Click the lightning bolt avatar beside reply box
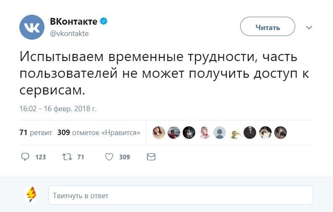Image resolution: width=333 pixels, height=212 pixels. (31, 194)
